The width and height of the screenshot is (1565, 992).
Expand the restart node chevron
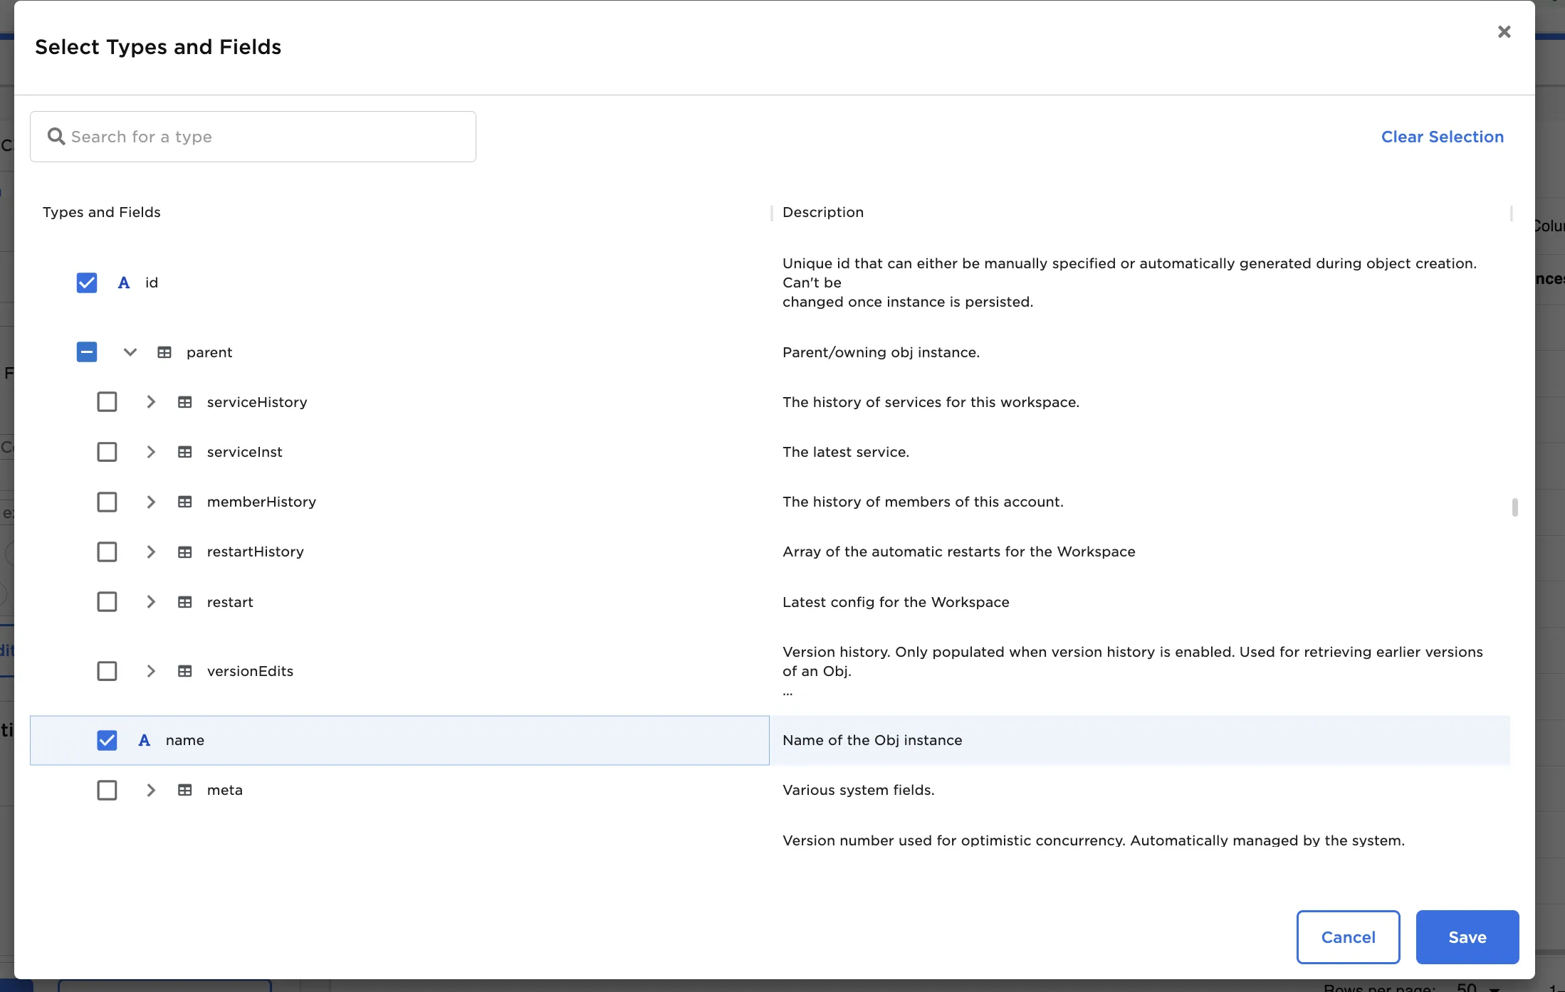[150, 602]
